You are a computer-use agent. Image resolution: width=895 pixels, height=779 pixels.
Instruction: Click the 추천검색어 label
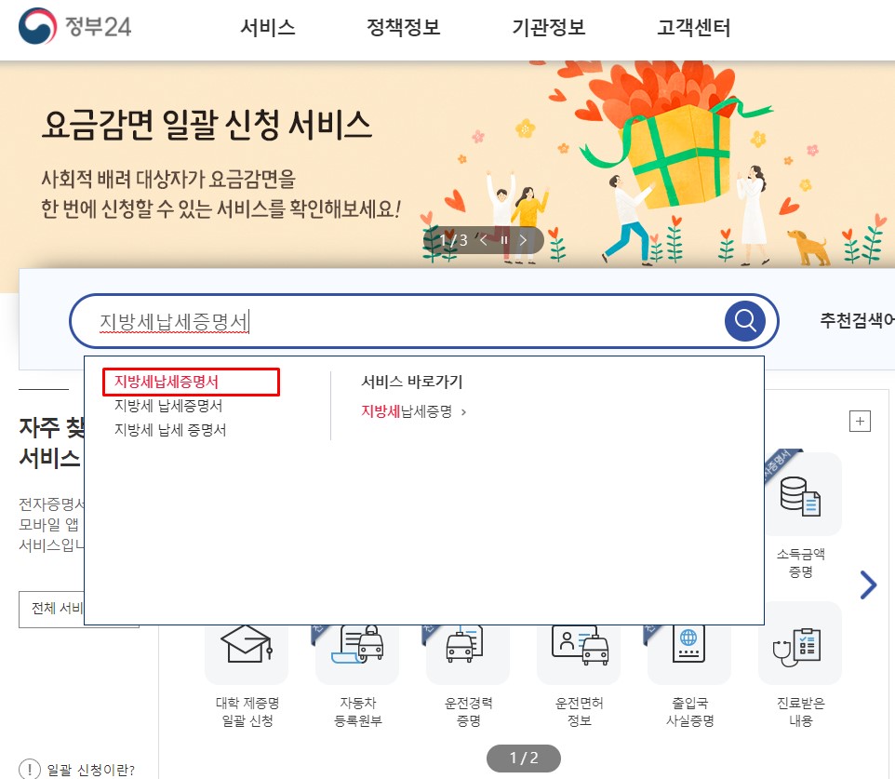857,320
